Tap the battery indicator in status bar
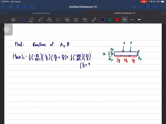 coord(163,2)
